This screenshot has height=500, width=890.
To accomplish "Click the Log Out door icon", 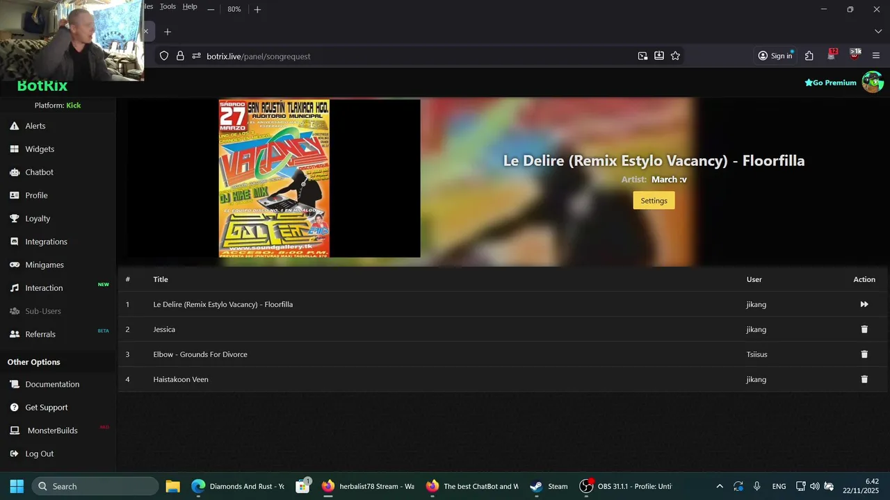I will (14, 453).
